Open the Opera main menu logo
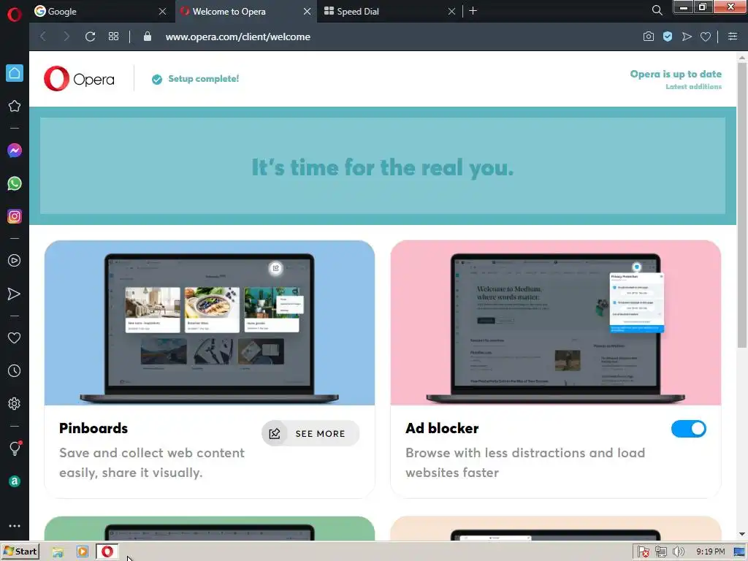Viewport: 748px width, 561px height. point(15,14)
